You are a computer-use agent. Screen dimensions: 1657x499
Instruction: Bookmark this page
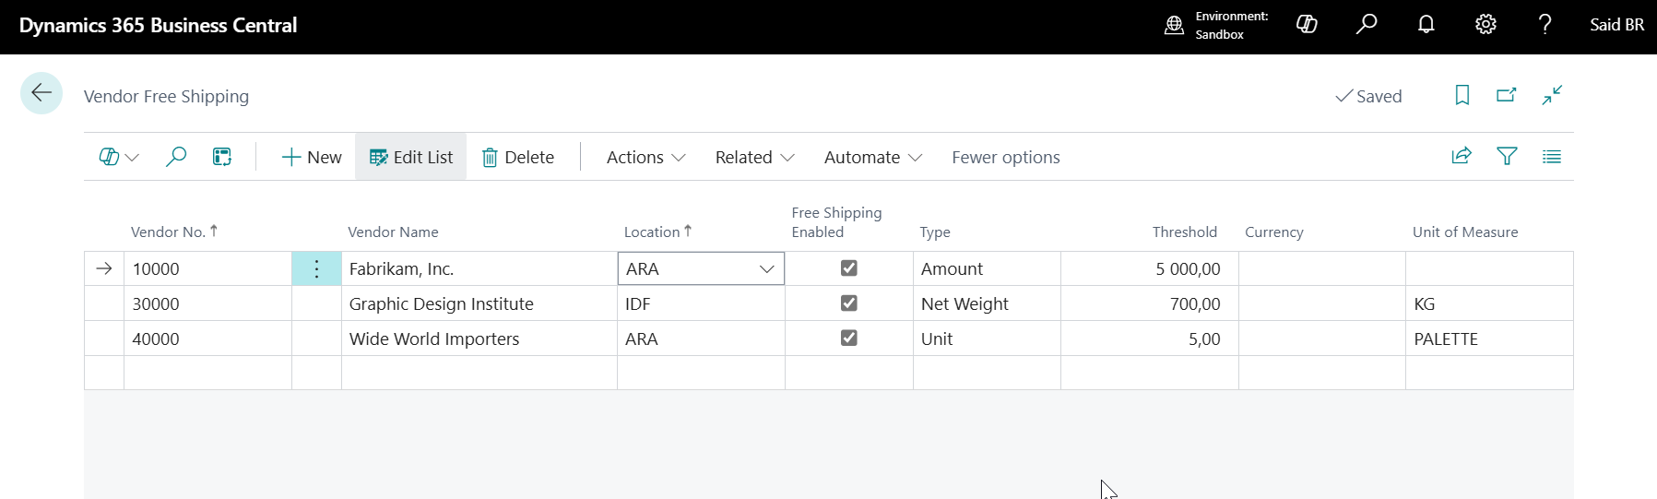pyautogui.click(x=1462, y=95)
